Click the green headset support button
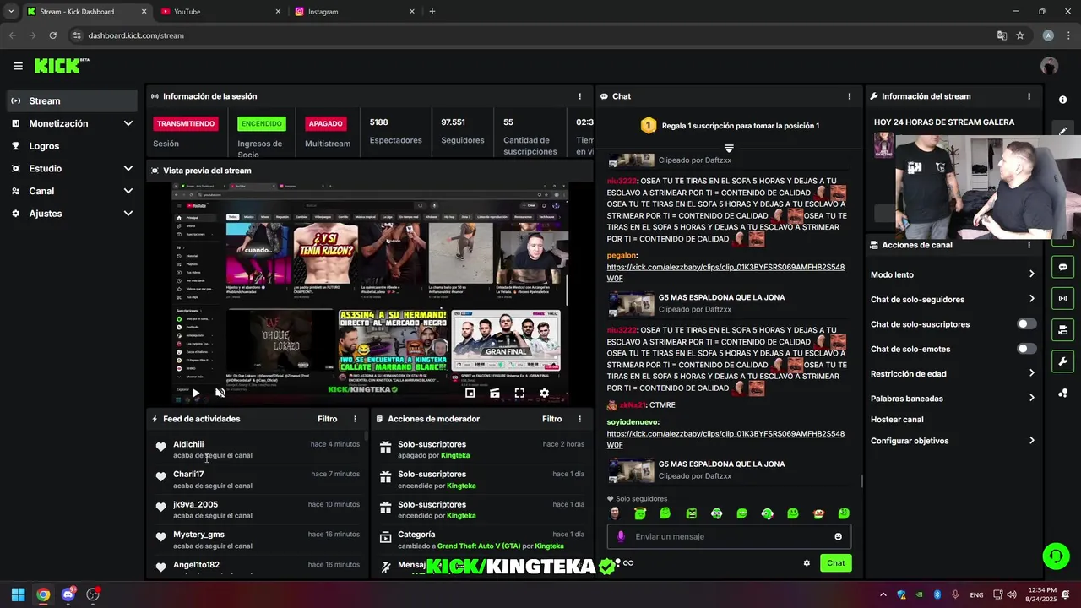This screenshot has width=1081, height=608. [x=1056, y=556]
